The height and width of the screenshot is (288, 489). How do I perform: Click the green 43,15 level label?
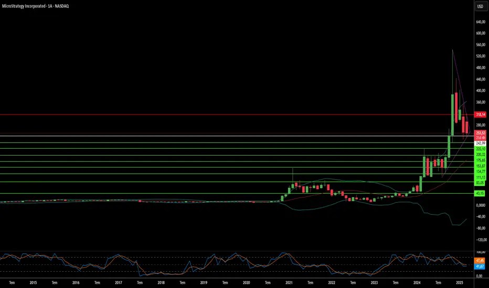pyautogui.click(x=480, y=193)
